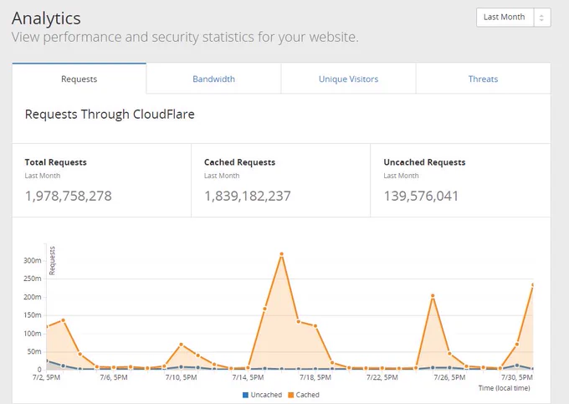Click the final cached data point on chart
Viewport: 569px width, 404px height.
533,285
